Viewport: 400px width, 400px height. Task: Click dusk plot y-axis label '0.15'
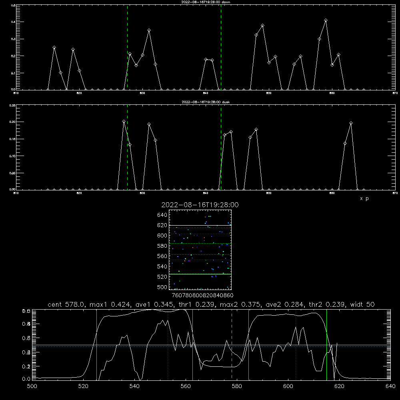tap(12, 139)
